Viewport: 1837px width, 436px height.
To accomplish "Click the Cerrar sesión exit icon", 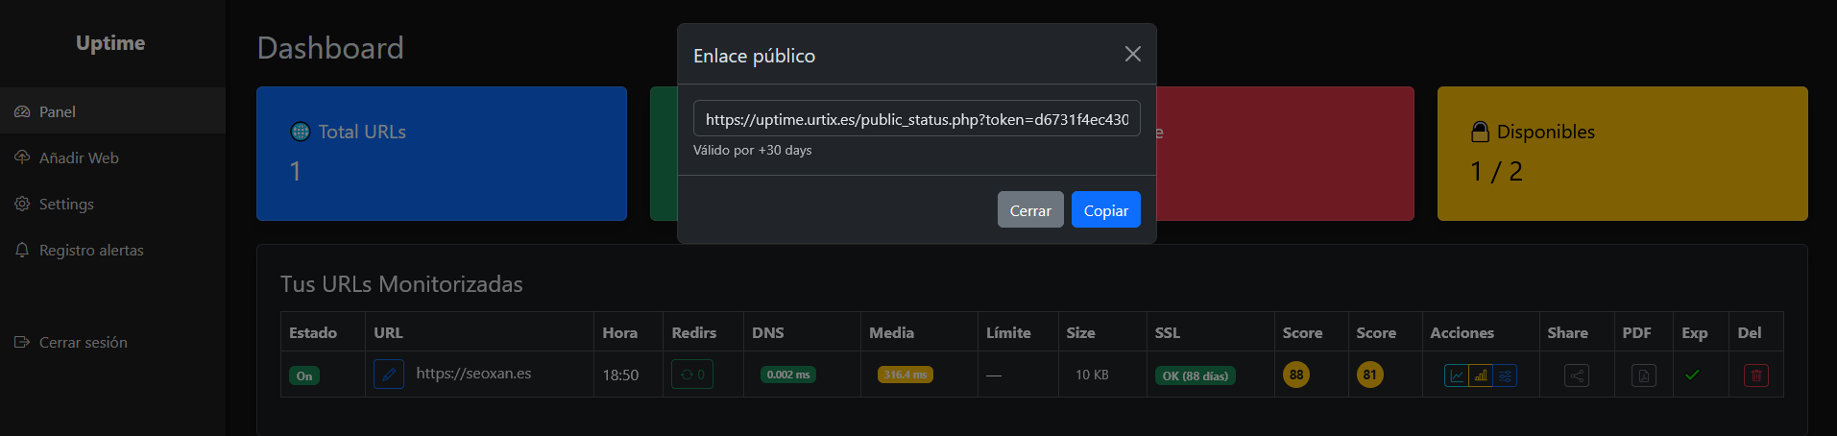I will [22, 342].
